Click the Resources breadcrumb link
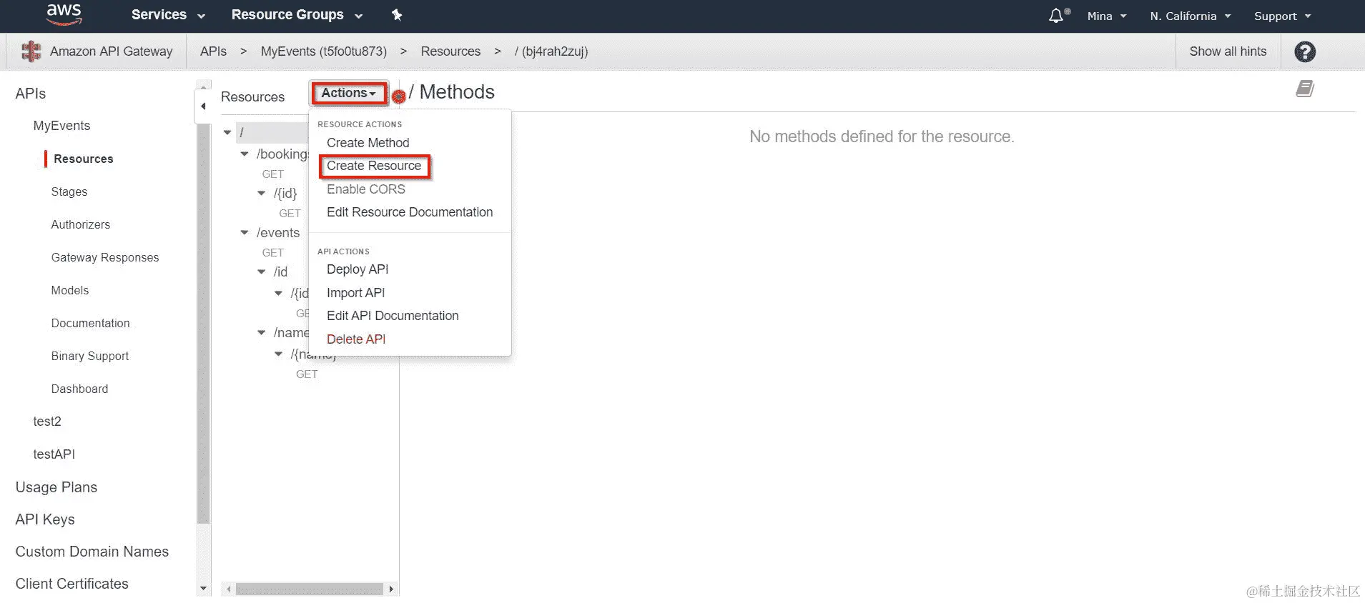The image size is (1365, 603). pos(450,51)
